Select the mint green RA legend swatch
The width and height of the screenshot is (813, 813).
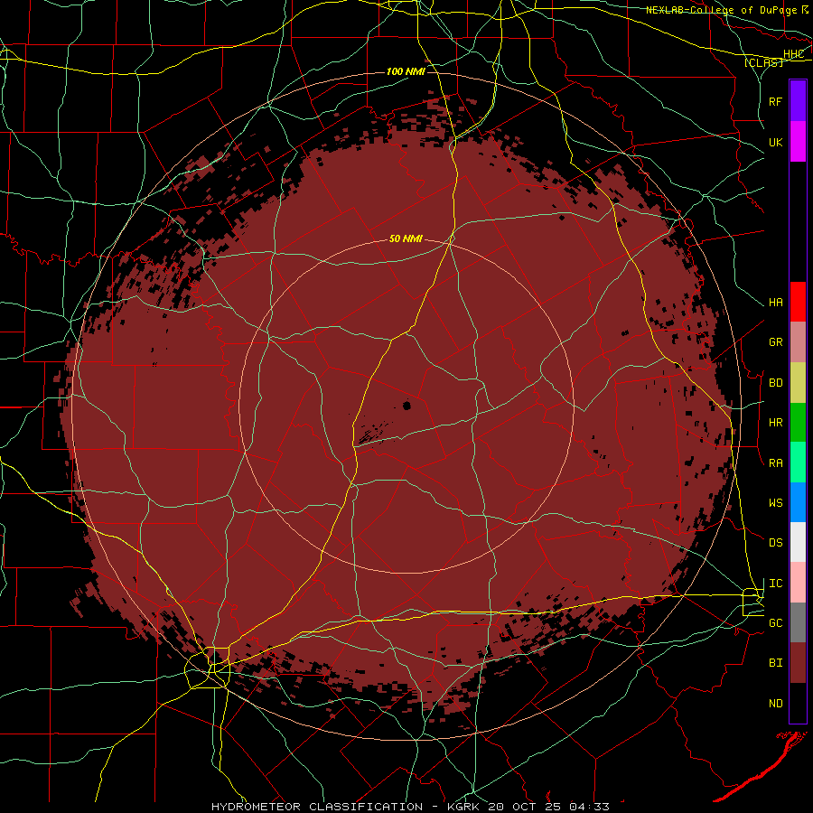pos(798,463)
